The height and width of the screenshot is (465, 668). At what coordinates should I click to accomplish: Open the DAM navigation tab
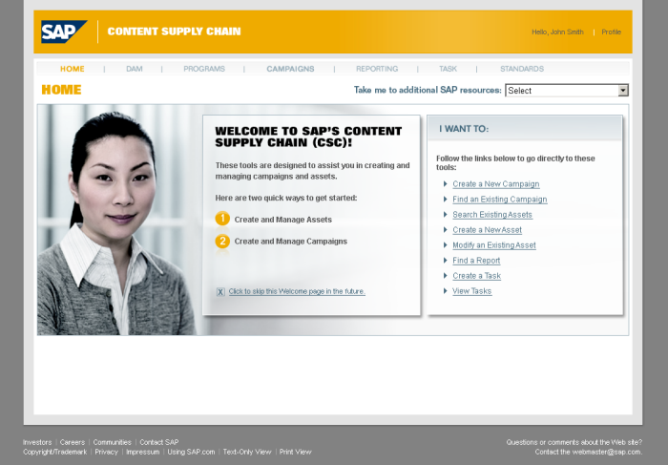(134, 69)
